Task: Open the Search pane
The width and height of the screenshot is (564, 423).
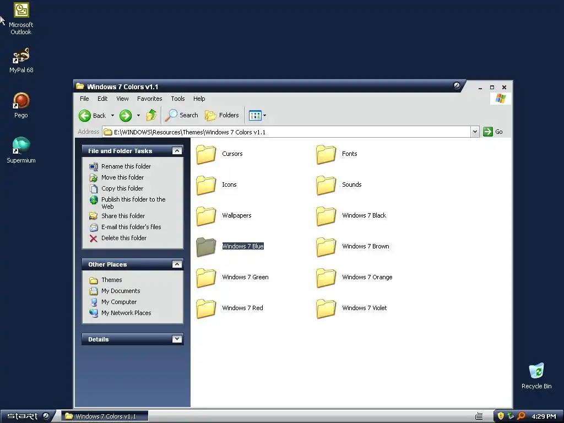Action: tap(182, 115)
